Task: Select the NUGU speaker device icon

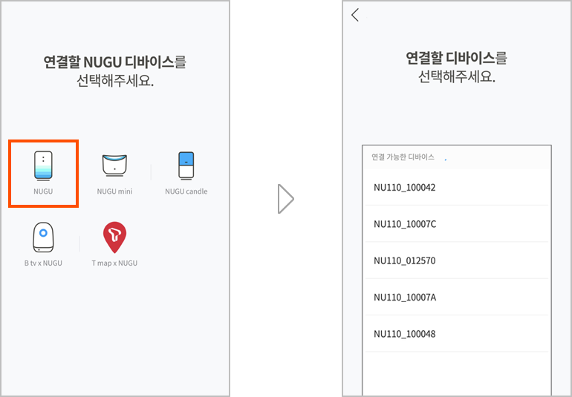Action: (x=43, y=166)
